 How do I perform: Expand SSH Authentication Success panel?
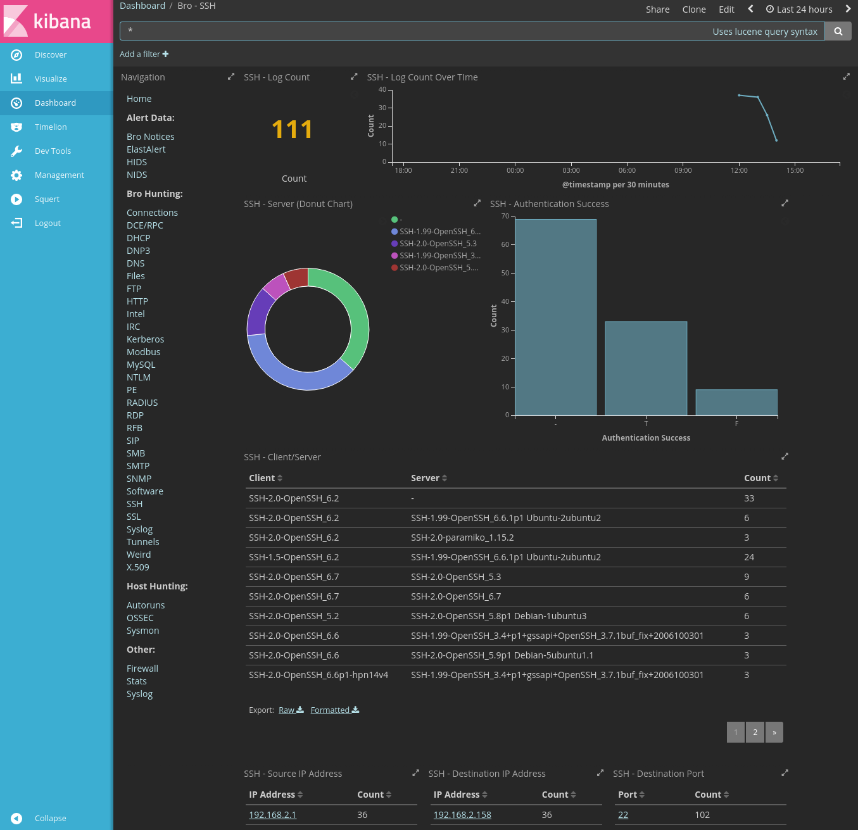pyautogui.click(x=785, y=203)
